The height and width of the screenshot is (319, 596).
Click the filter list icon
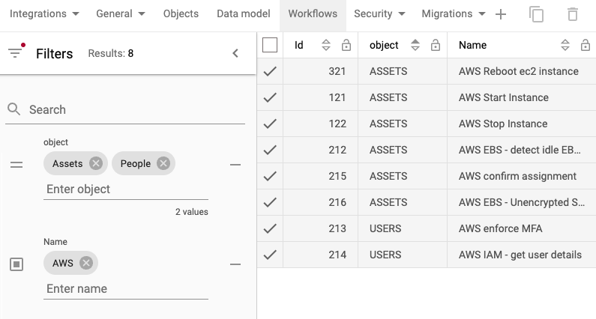[15, 53]
